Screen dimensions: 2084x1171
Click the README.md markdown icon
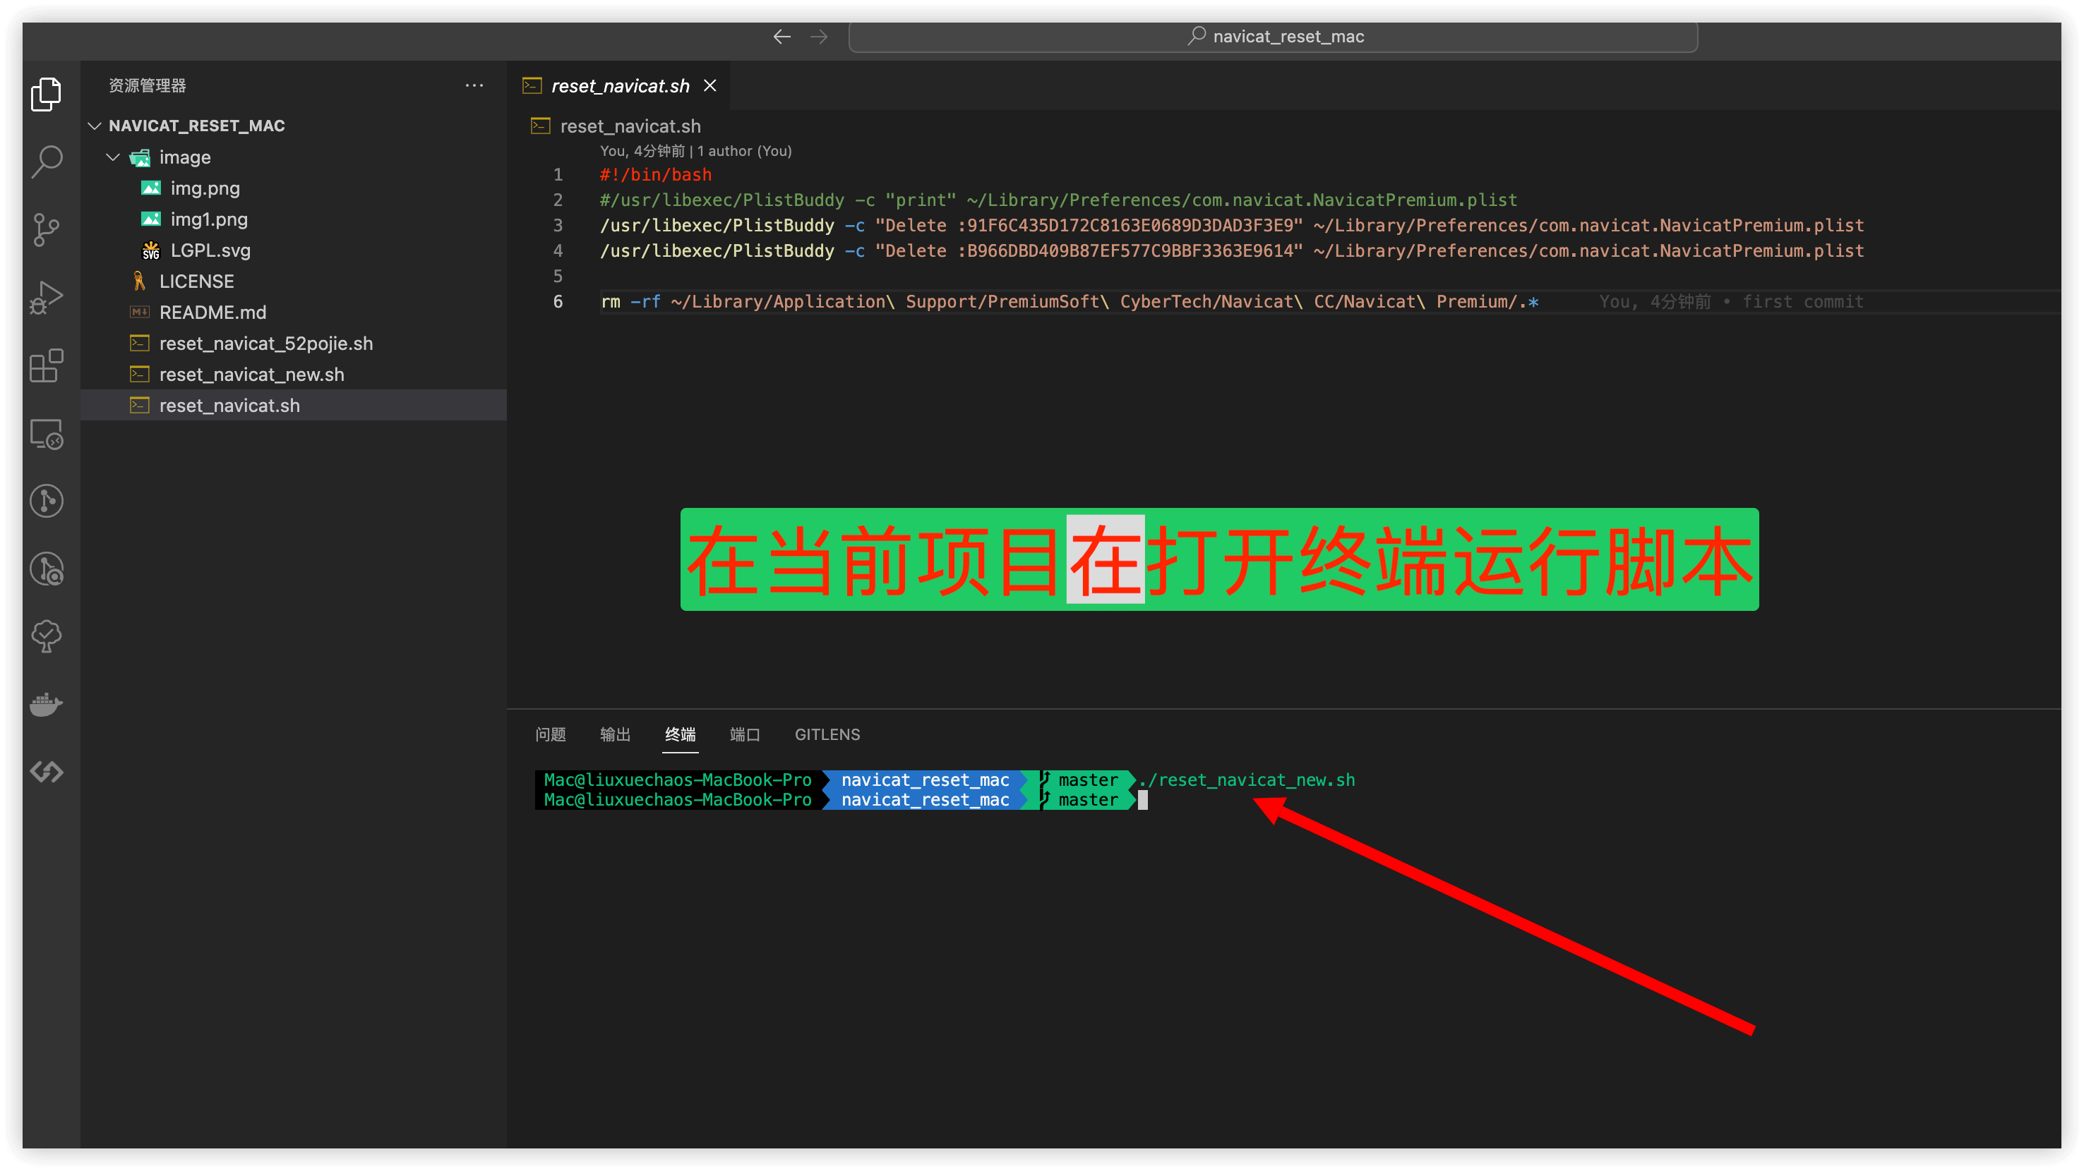(139, 312)
